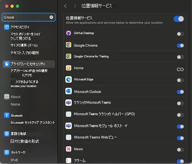Click the アラーム reminders icon
This screenshot has width=192, height=164.
(x=68, y=161)
